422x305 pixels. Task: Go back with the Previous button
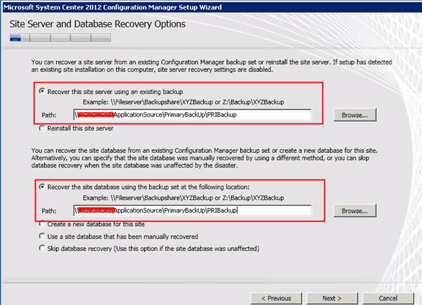276,298
